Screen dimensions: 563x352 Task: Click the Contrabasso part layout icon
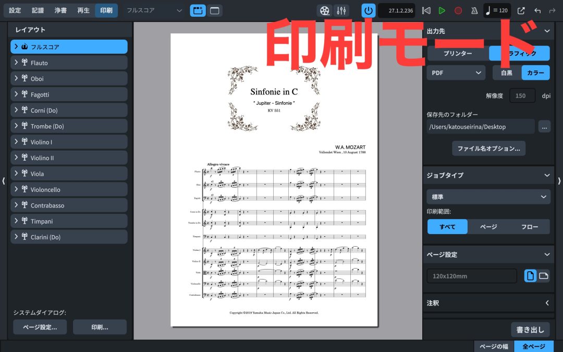pyautogui.click(x=25, y=205)
